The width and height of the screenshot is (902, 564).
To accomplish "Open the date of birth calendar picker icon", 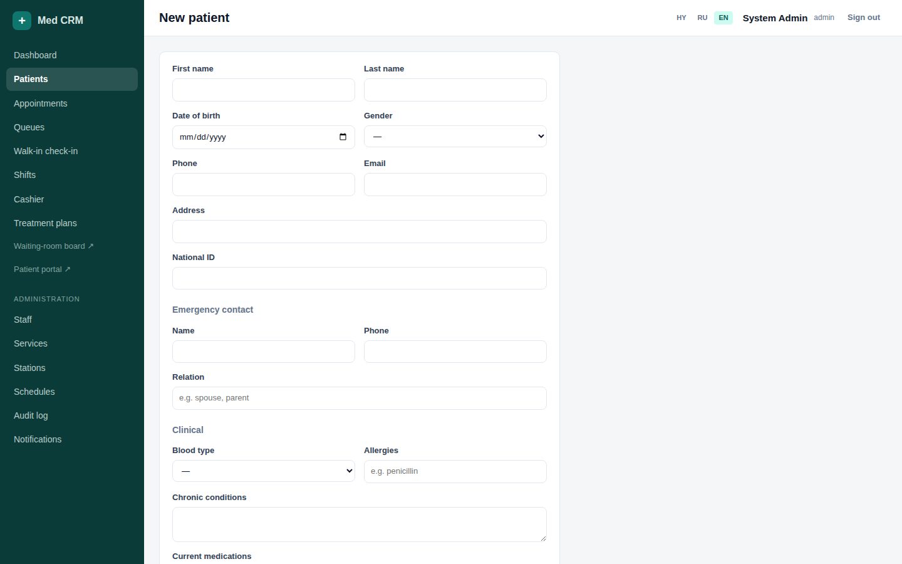I will coord(343,137).
